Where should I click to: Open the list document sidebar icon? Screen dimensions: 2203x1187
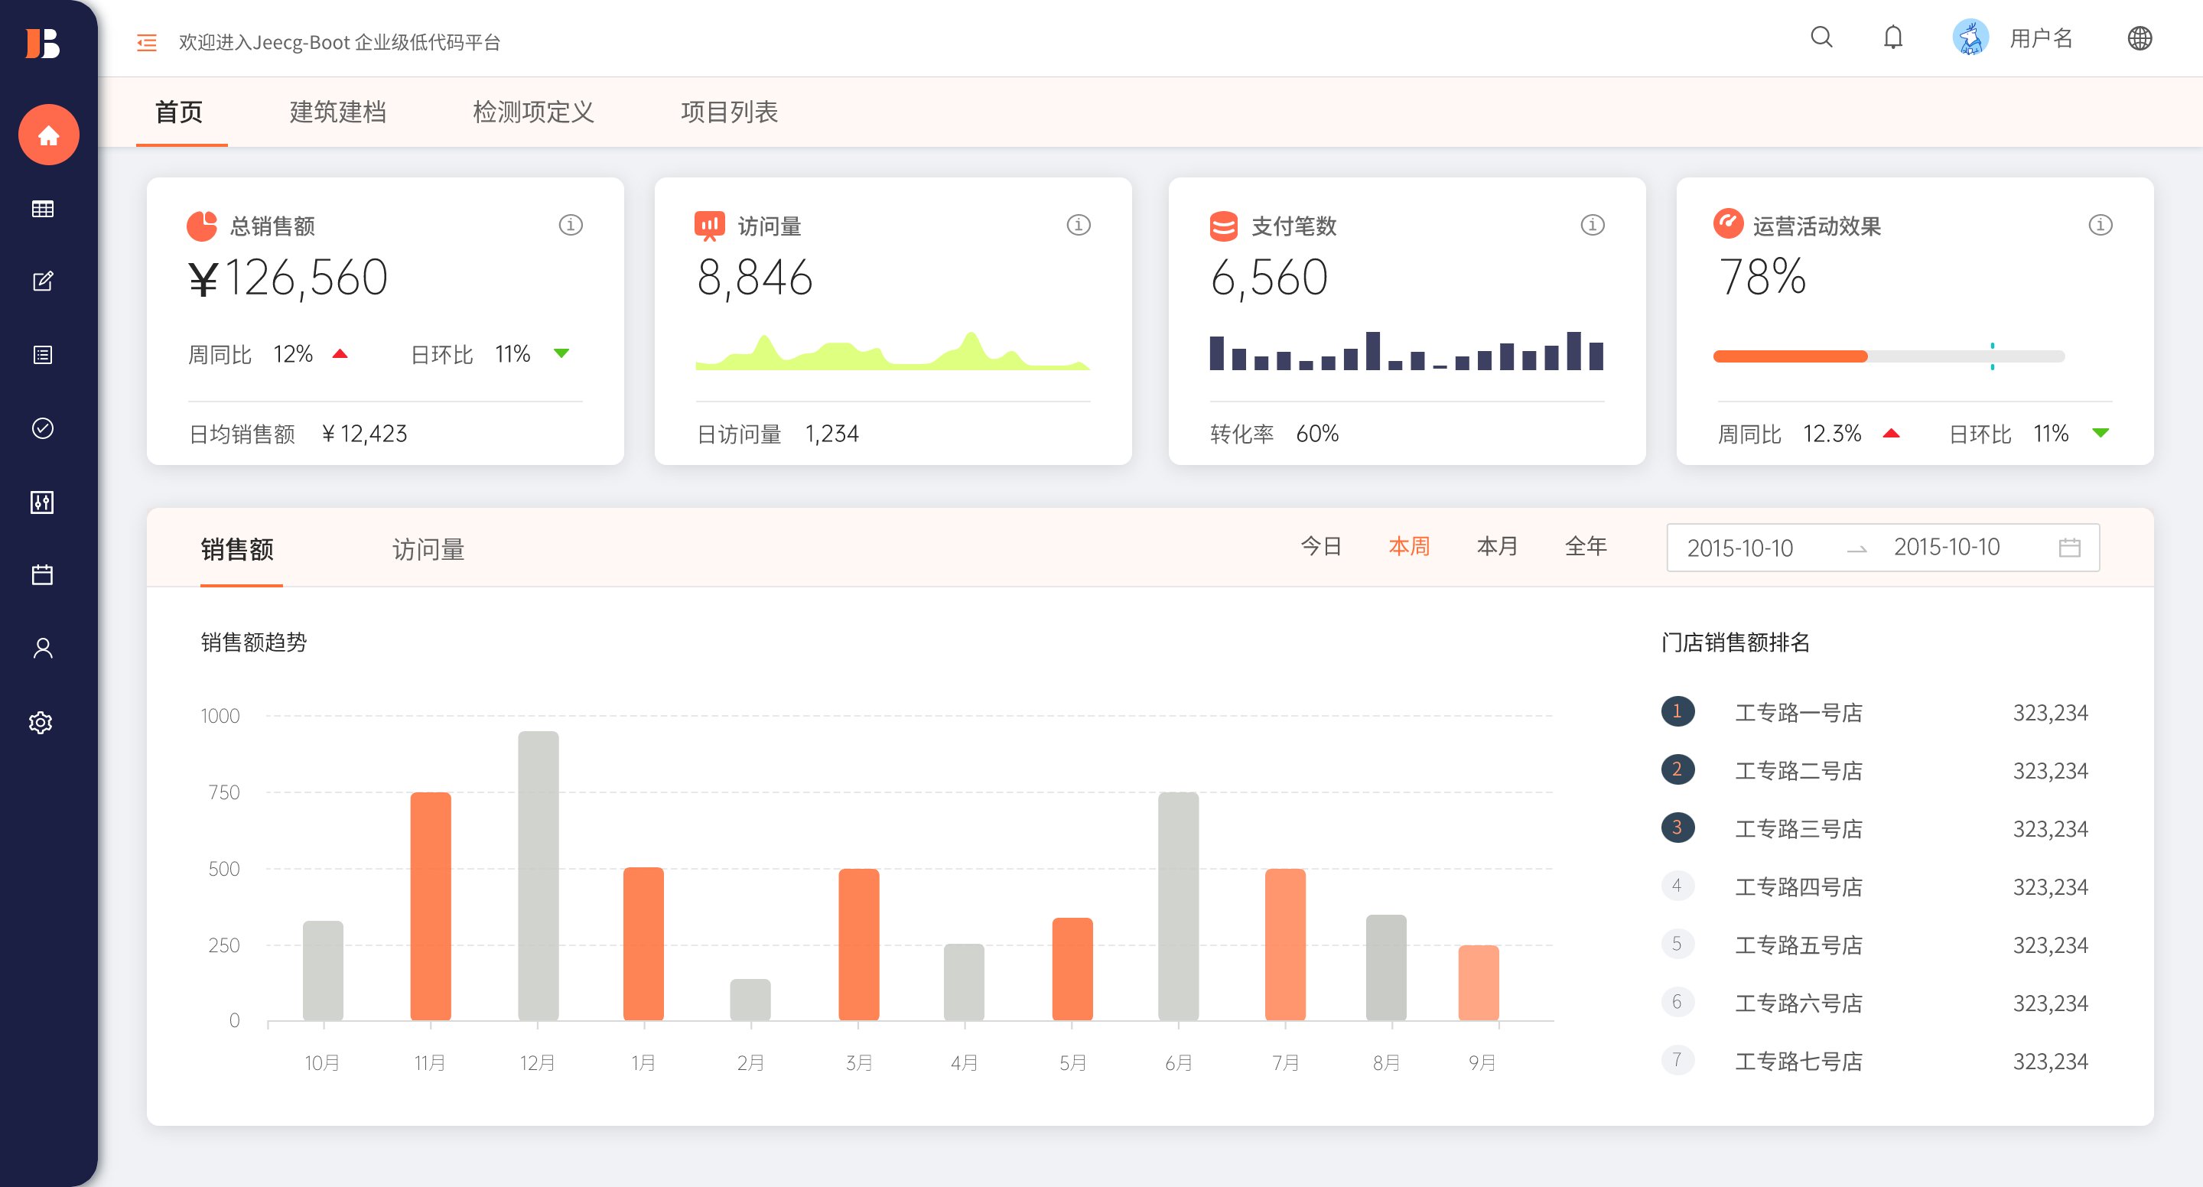(x=42, y=355)
